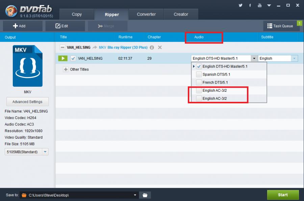Open the browse folder icon near Save to
The width and height of the screenshot is (304, 201).
click(x=145, y=195)
